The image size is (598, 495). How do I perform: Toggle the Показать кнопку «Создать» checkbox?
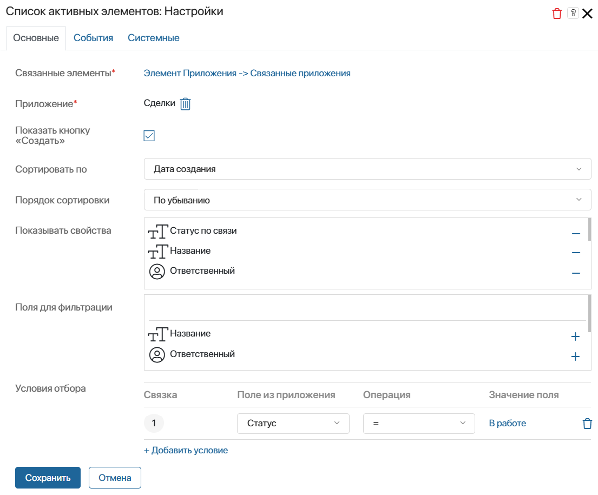point(149,136)
